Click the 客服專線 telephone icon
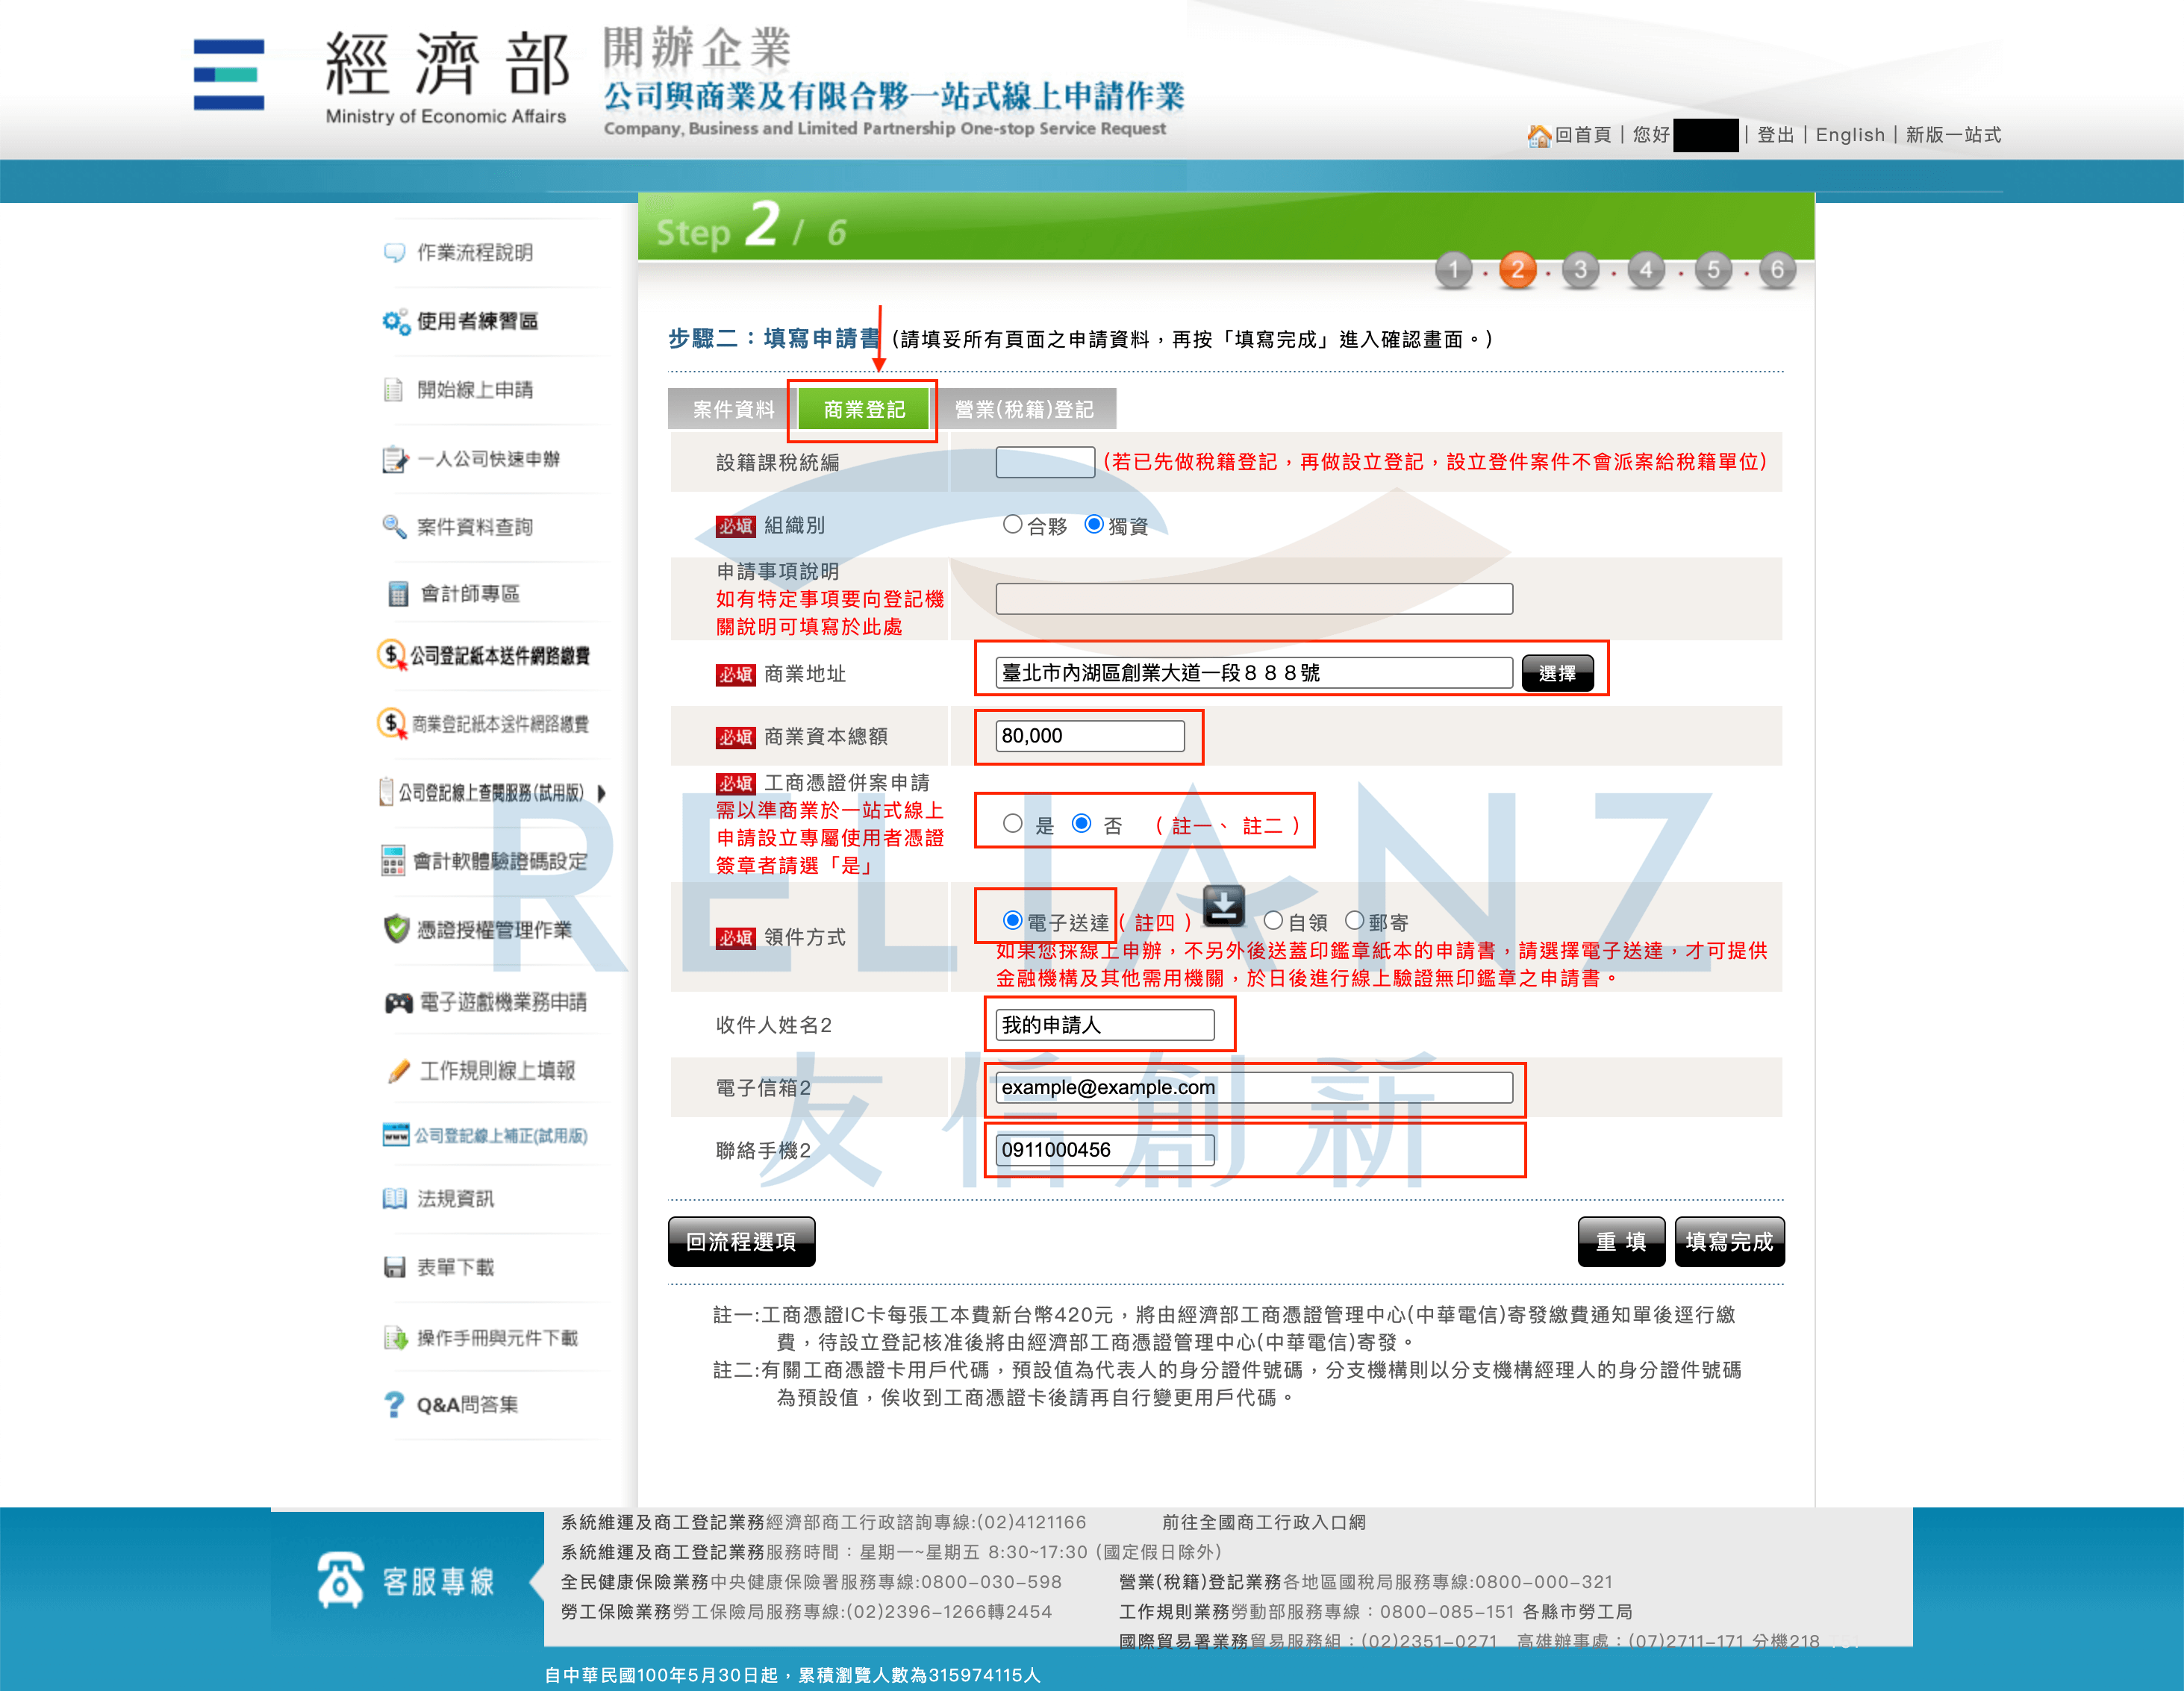 coord(340,1580)
